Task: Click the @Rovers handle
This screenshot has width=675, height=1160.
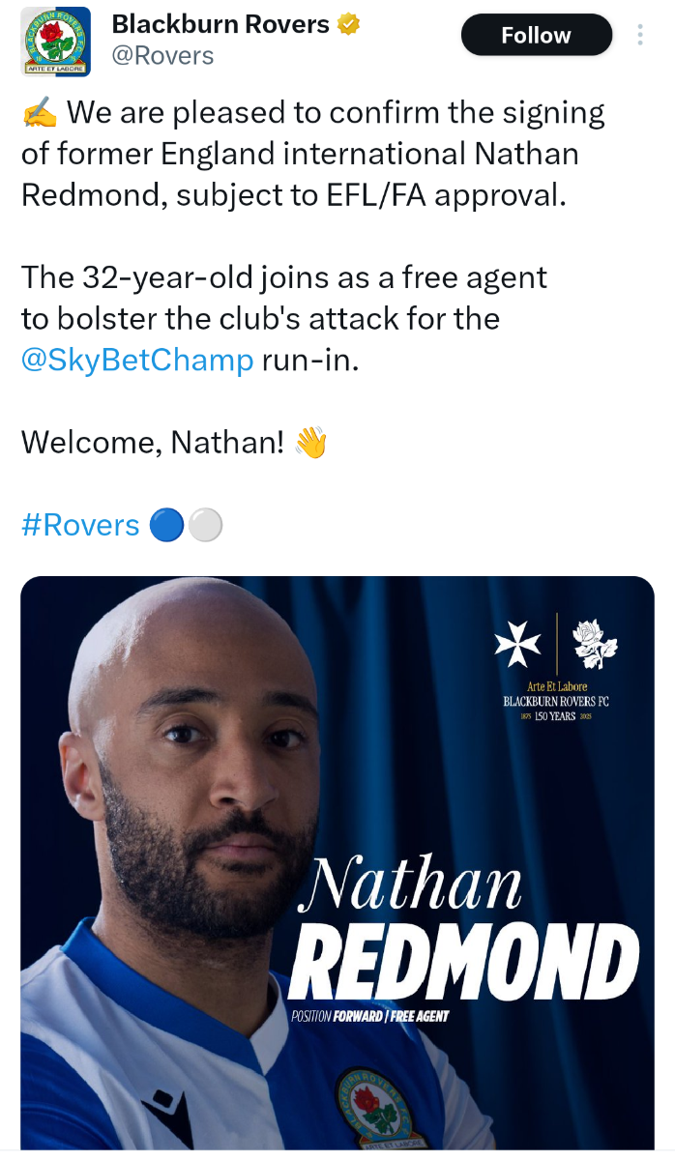Action: click(x=163, y=56)
